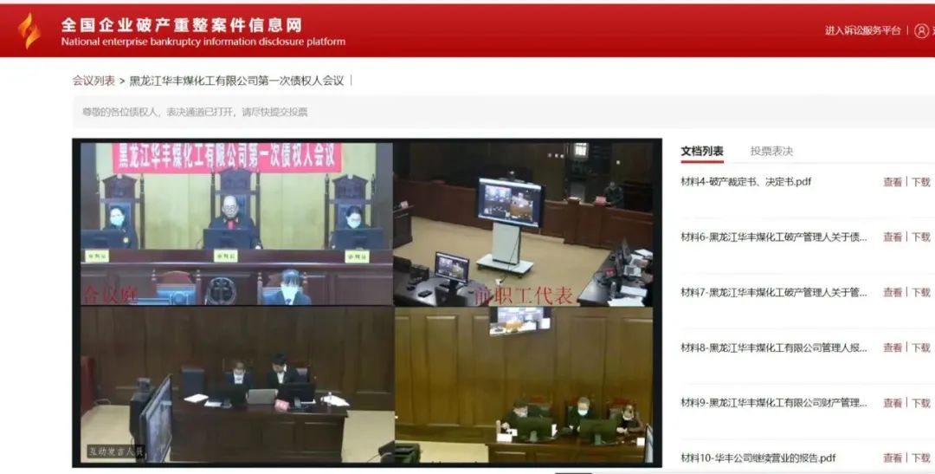The height and width of the screenshot is (474, 935).
Task: Select the 前职工代表 video feed
Action: (524, 224)
